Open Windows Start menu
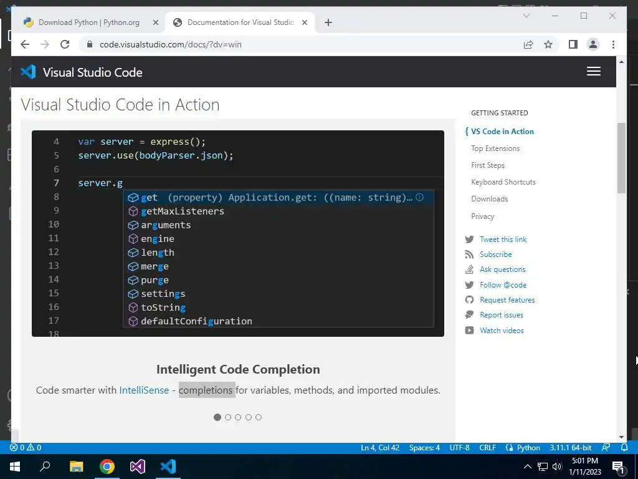Screen dimensions: 638x479 coord(15,467)
